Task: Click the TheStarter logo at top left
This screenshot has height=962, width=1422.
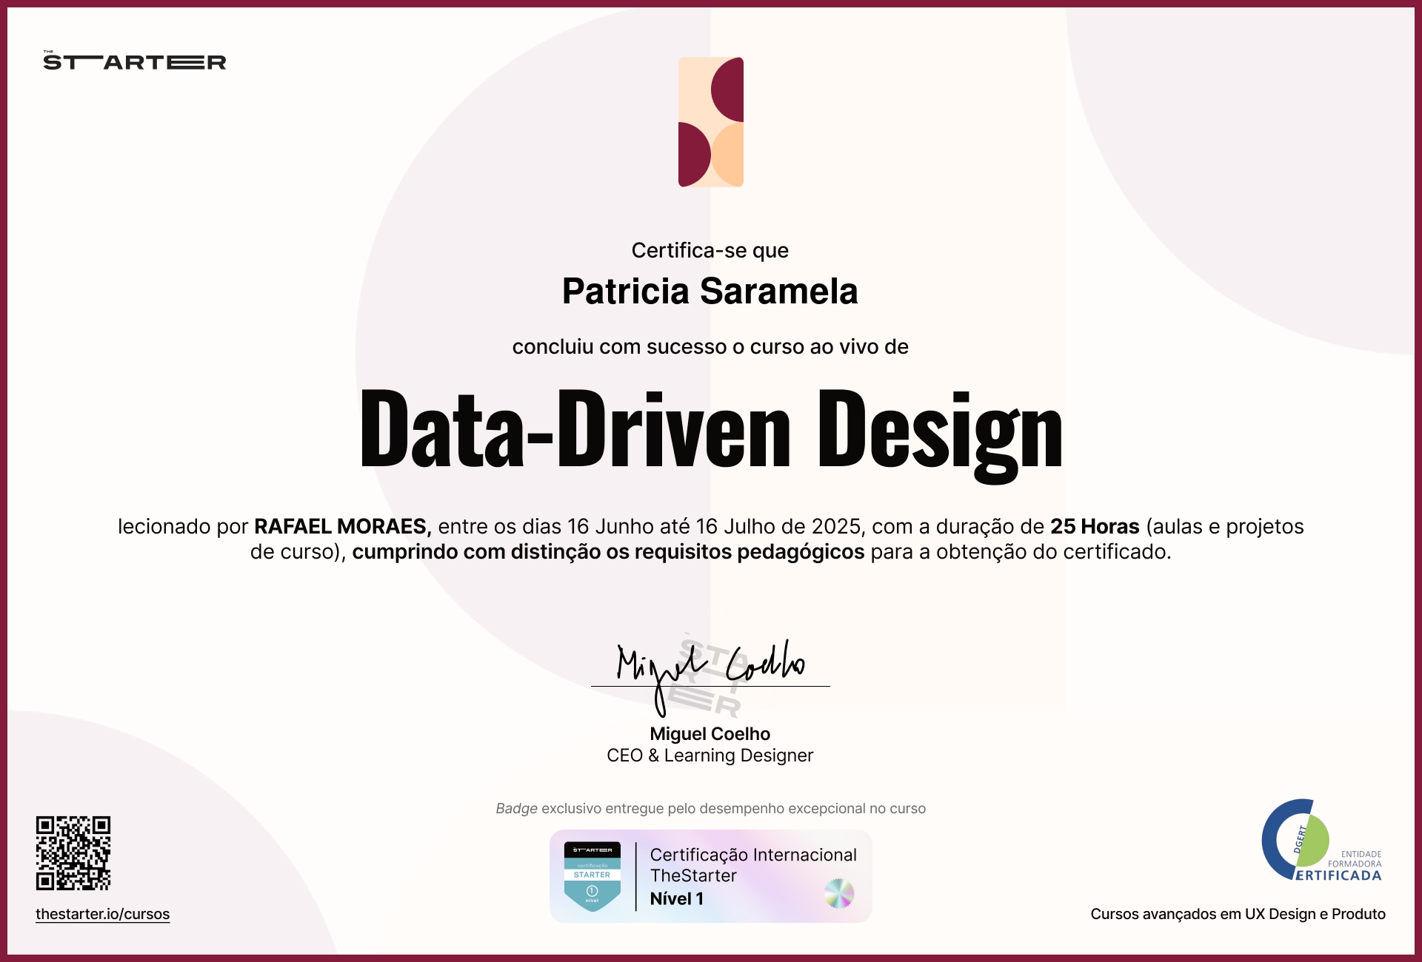Action: (x=135, y=61)
